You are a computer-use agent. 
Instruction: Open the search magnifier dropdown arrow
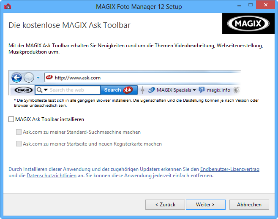(45, 90)
